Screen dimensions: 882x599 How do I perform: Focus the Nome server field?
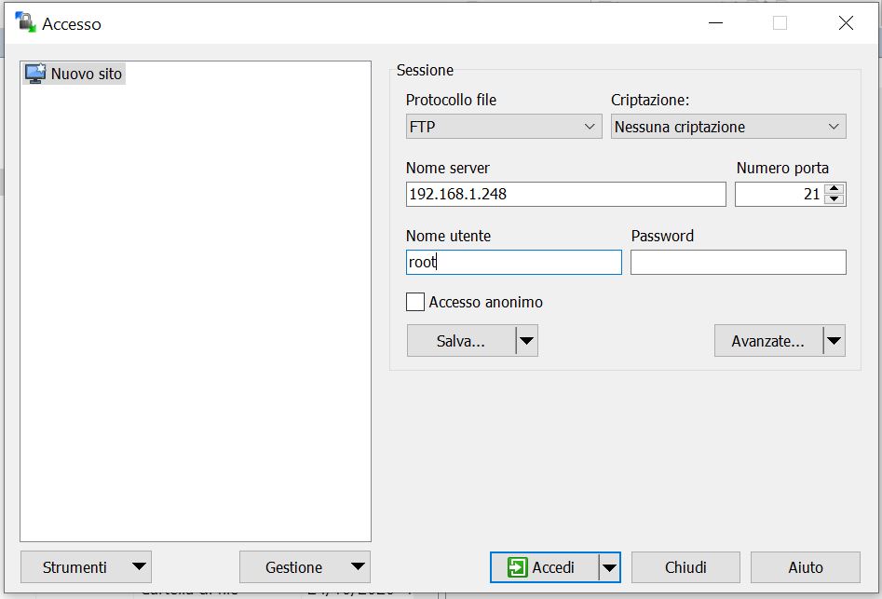click(x=565, y=194)
